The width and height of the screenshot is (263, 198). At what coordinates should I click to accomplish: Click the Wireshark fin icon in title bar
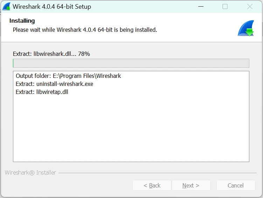(6, 7)
